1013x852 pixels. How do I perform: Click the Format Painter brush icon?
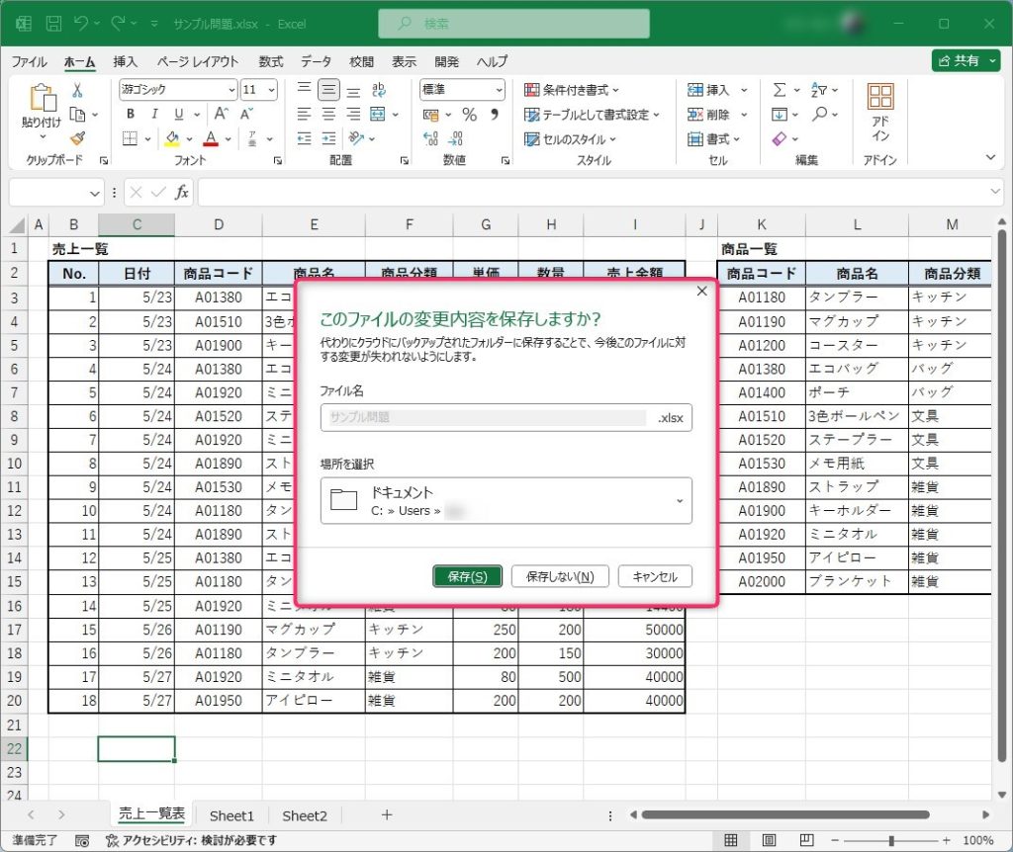(x=77, y=138)
